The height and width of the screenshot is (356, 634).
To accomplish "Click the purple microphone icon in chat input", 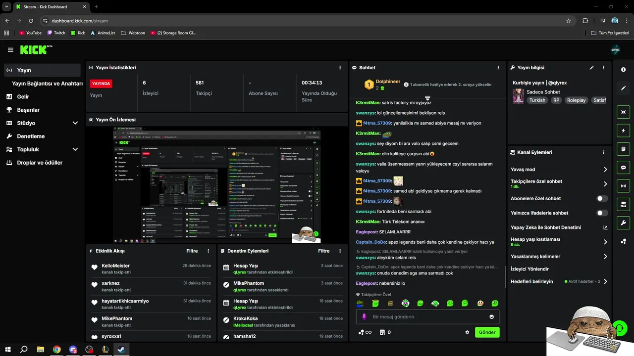I will pyautogui.click(x=364, y=317).
